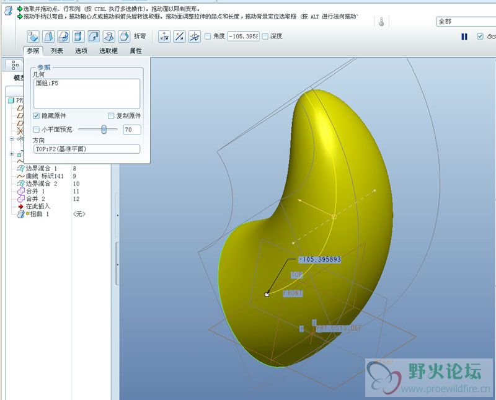Click the axis-arrows marquee icon after 折弯

pyautogui.click(x=164, y=37)
